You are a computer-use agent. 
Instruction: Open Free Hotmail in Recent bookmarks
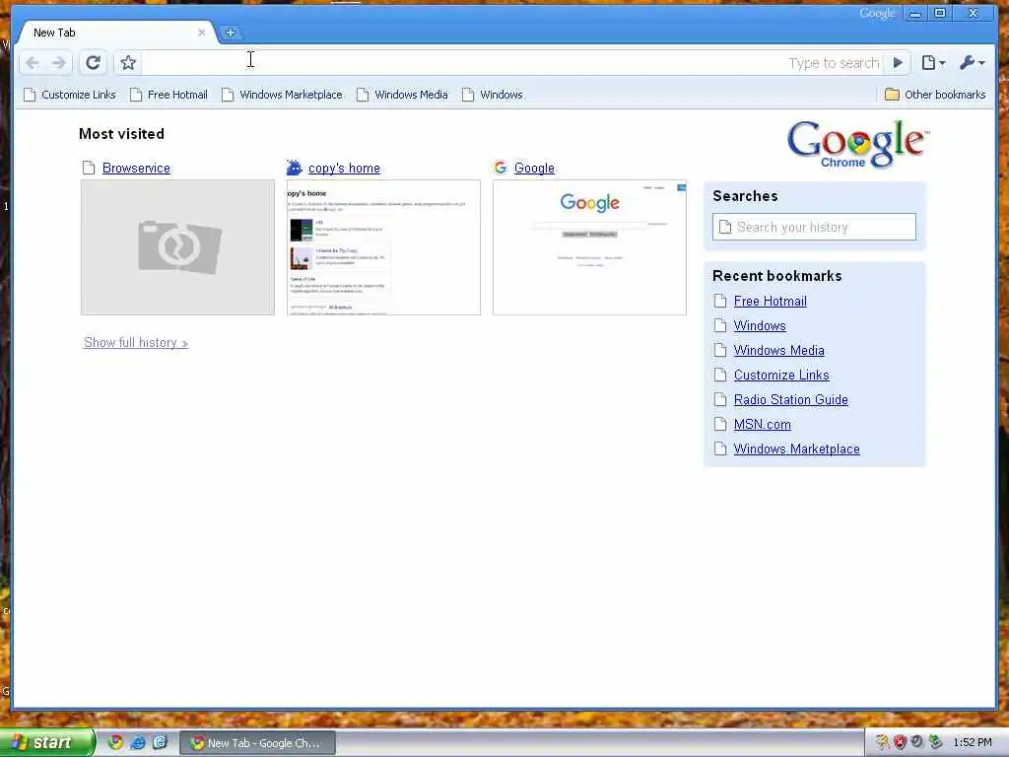click(771, 302)
